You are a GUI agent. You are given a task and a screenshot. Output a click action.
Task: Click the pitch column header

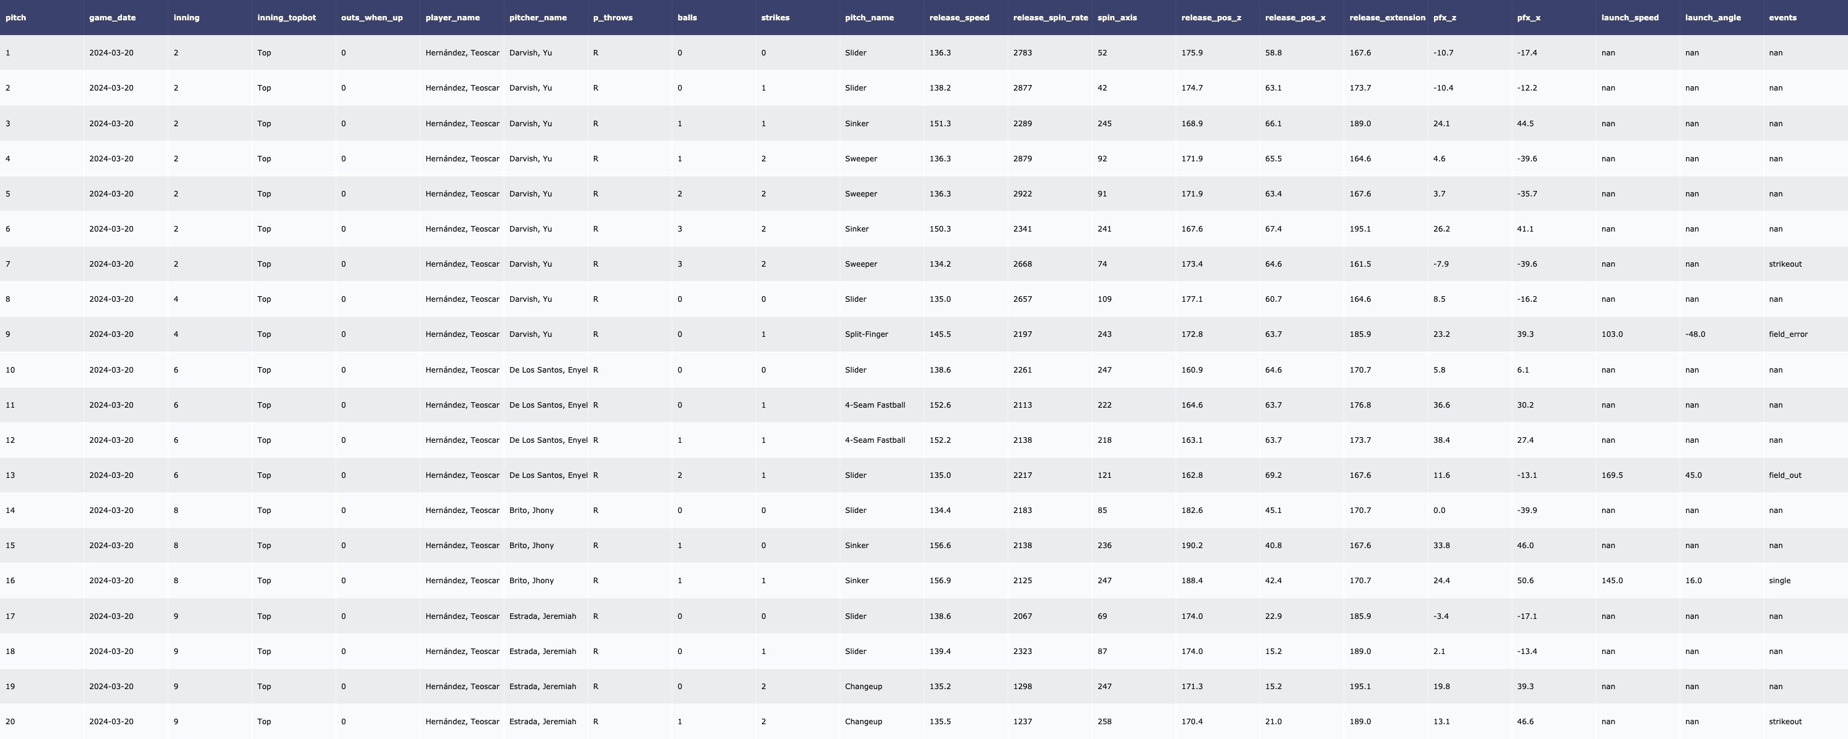pos(16,17)
